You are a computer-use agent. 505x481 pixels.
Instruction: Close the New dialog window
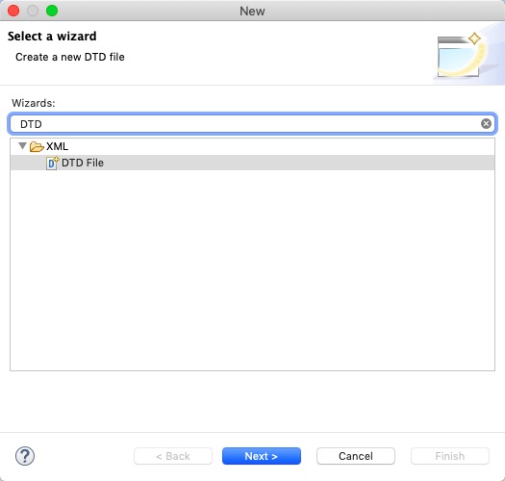pos(13,11)
